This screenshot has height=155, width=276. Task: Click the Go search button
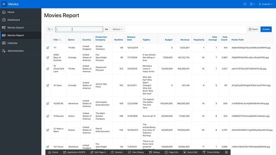(107, 29)
